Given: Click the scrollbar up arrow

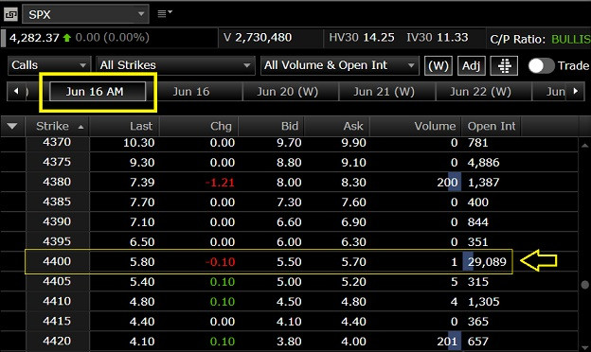Looking at the screenshot, I should pyautogui.click(x=584, y=146).
